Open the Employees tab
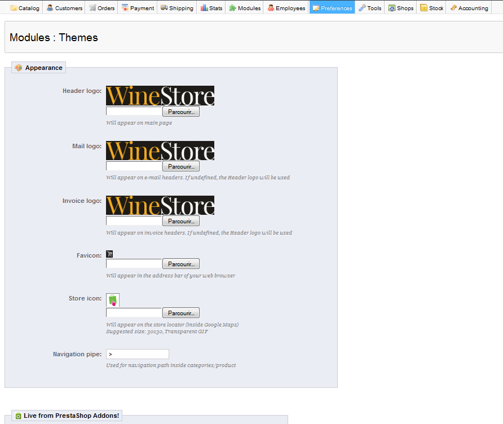 [x=286, y=8]
